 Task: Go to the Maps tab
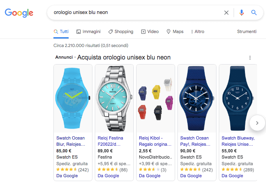(175, 31)
